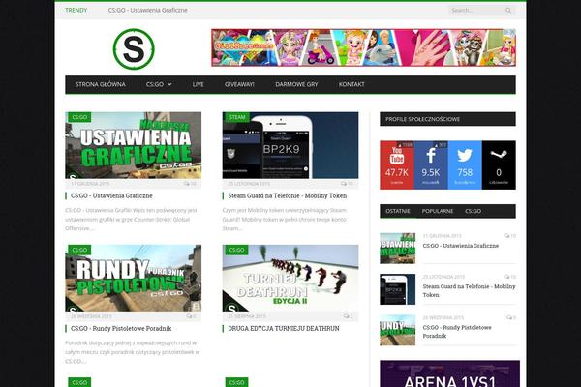Click the Rundy Pistoletowe article excerpt text

[x=133, y=352]
